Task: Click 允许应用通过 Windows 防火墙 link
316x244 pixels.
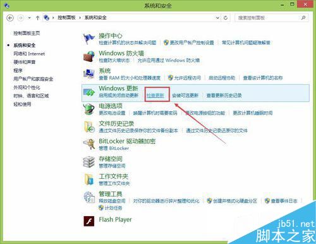Action: tap(169, 60)
